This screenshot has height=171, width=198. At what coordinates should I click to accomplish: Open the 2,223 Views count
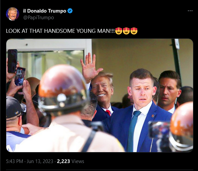(71, 161)
